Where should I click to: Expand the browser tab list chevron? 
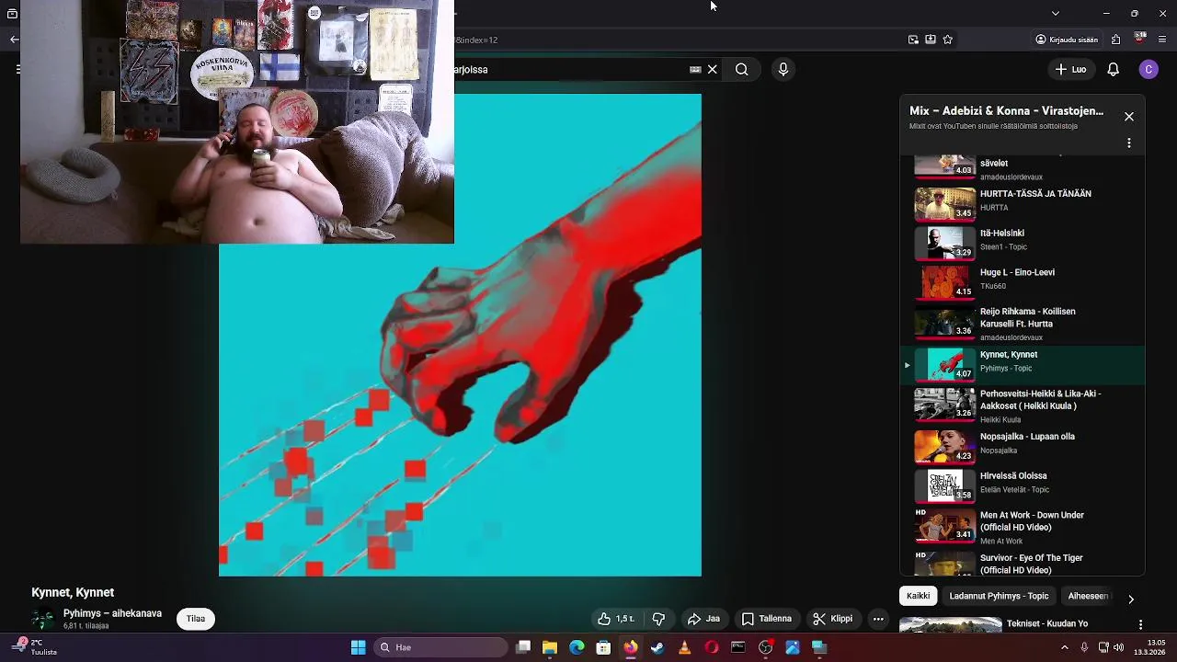click(x=1055, y=13)
